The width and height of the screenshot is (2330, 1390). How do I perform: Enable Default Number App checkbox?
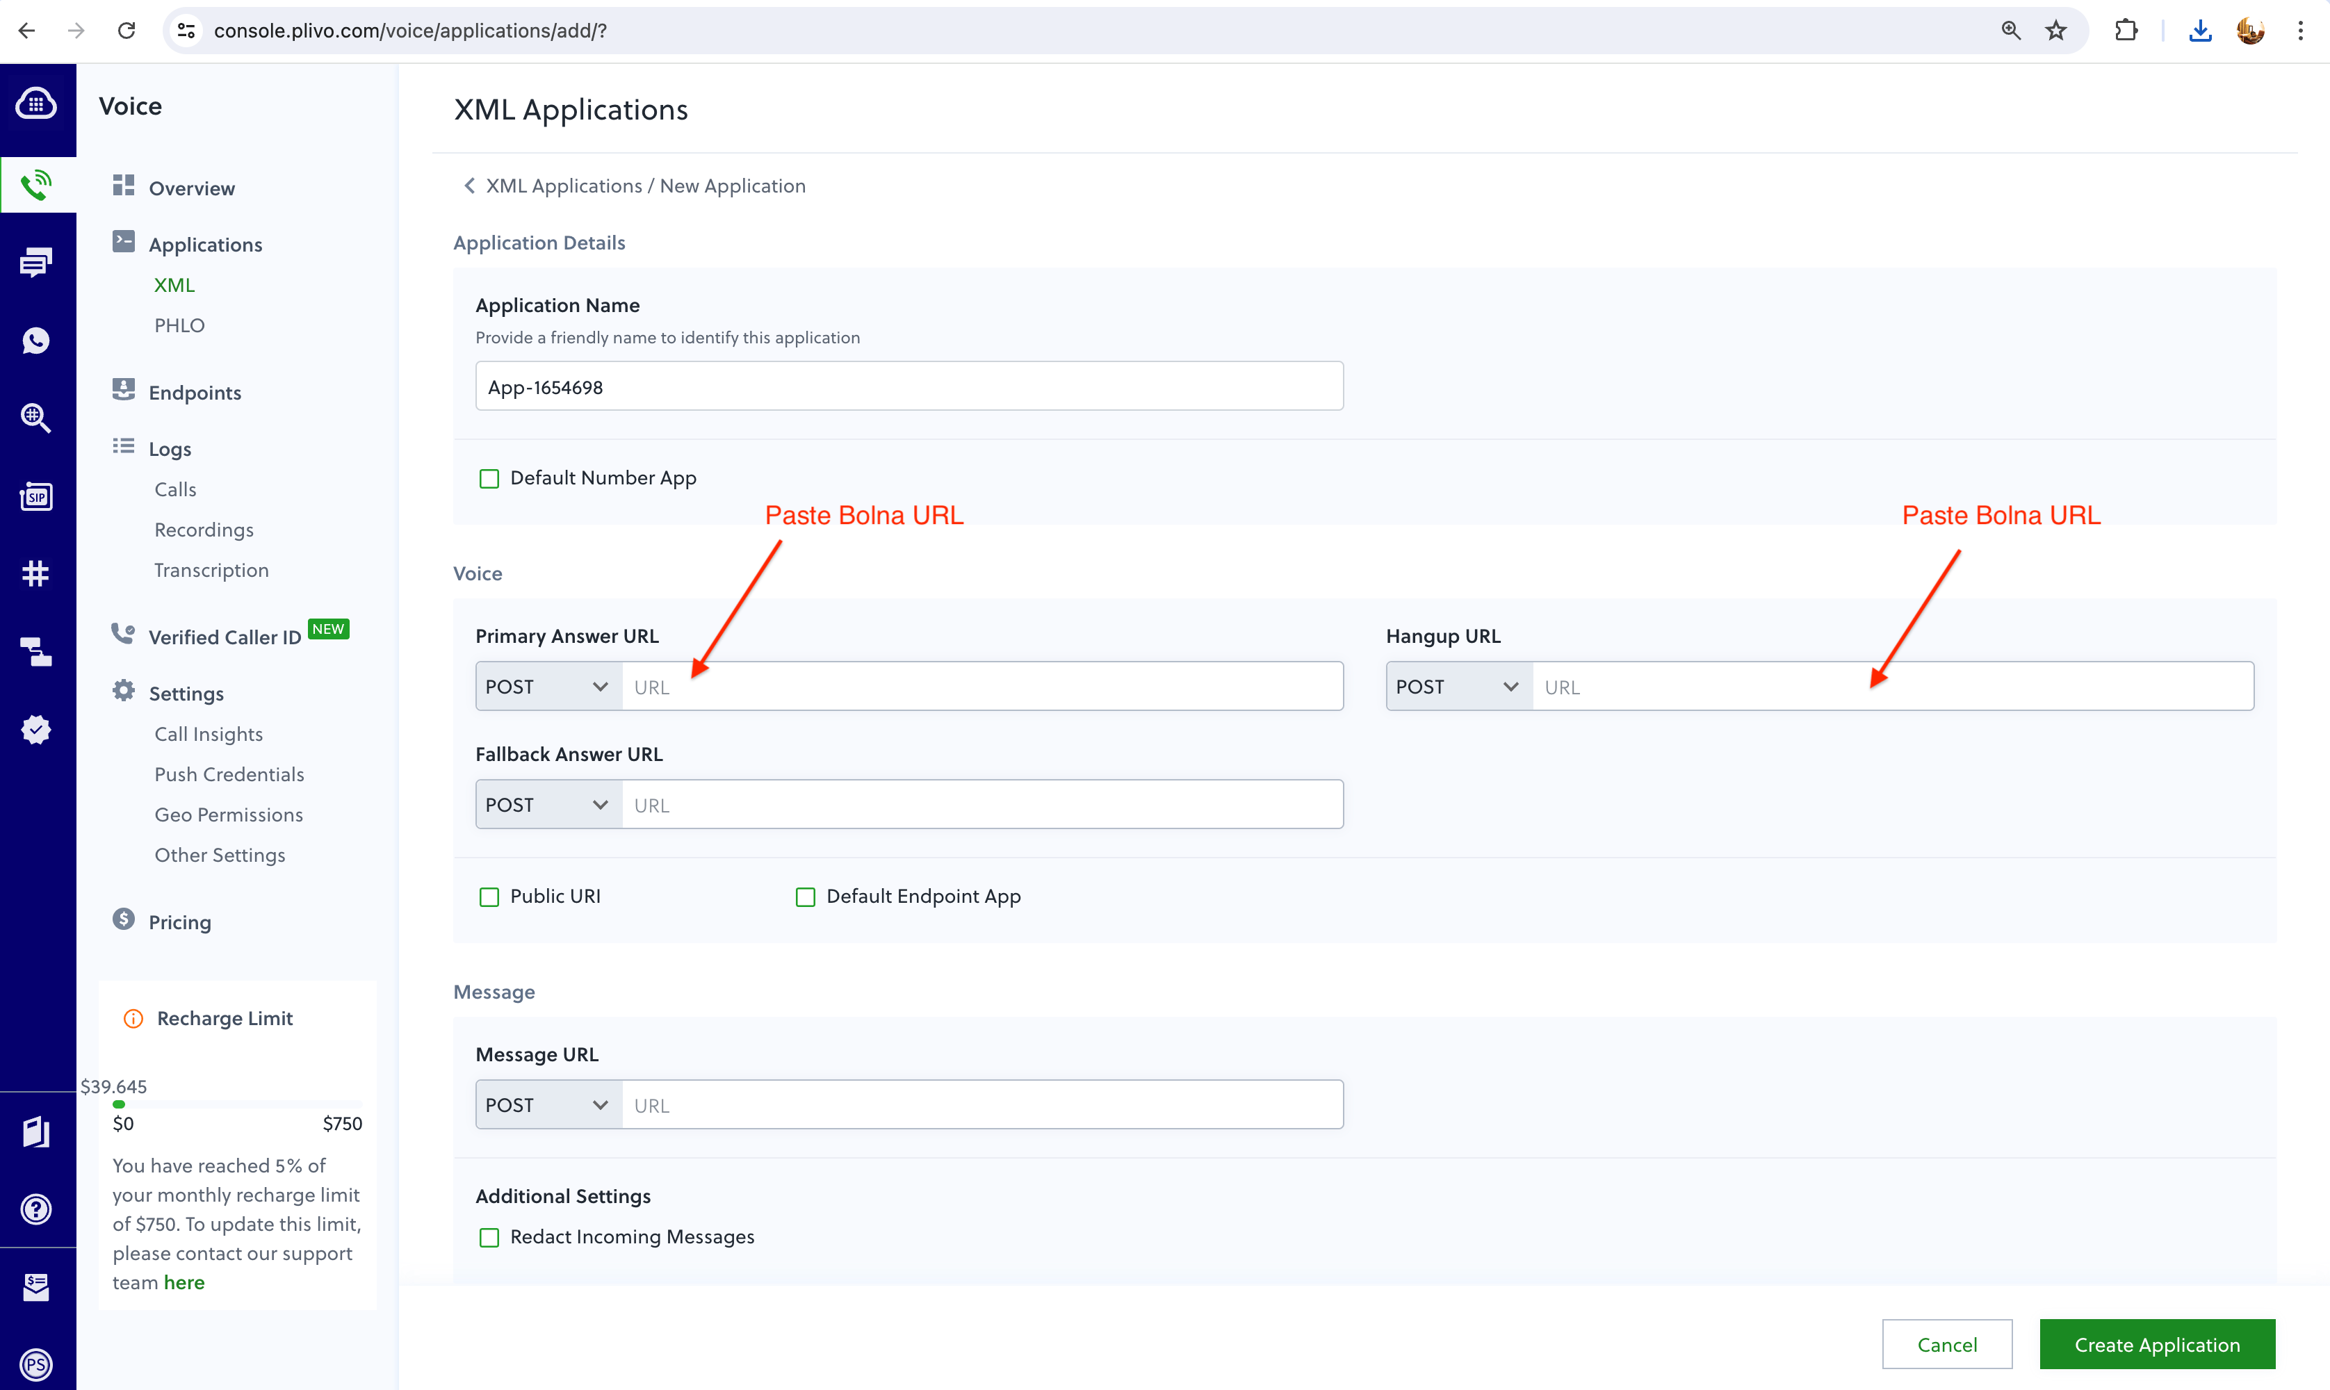[489, 479]
